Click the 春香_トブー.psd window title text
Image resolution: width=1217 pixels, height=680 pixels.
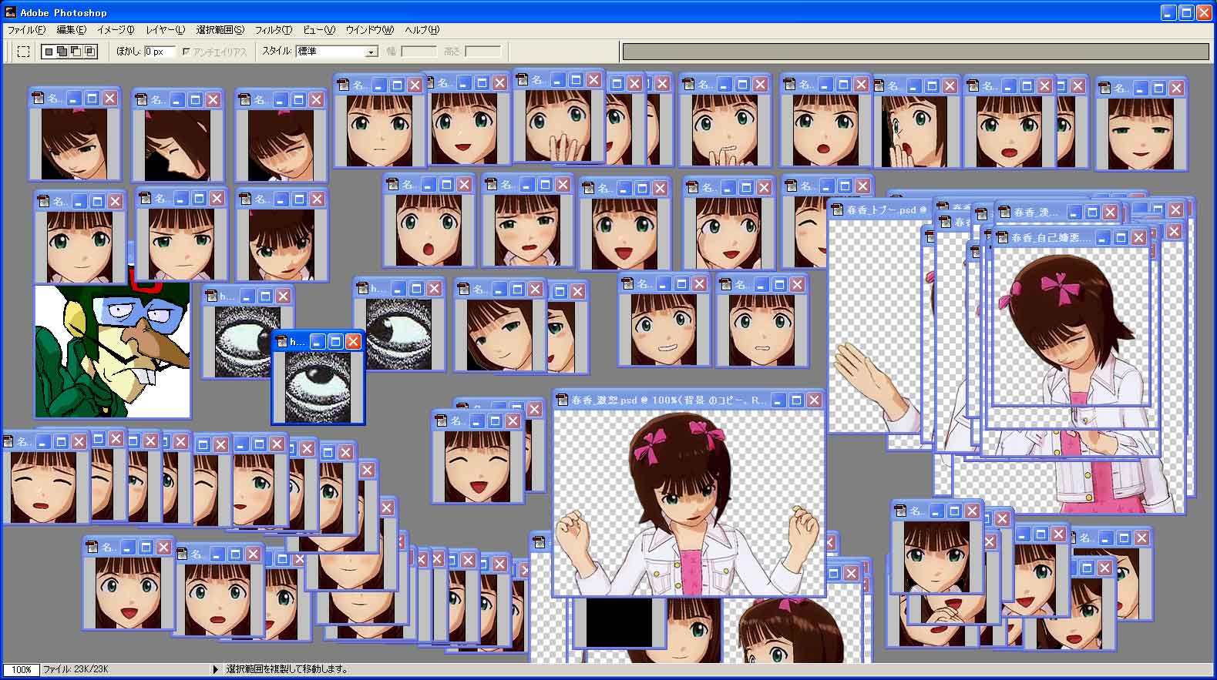point(886,209)
